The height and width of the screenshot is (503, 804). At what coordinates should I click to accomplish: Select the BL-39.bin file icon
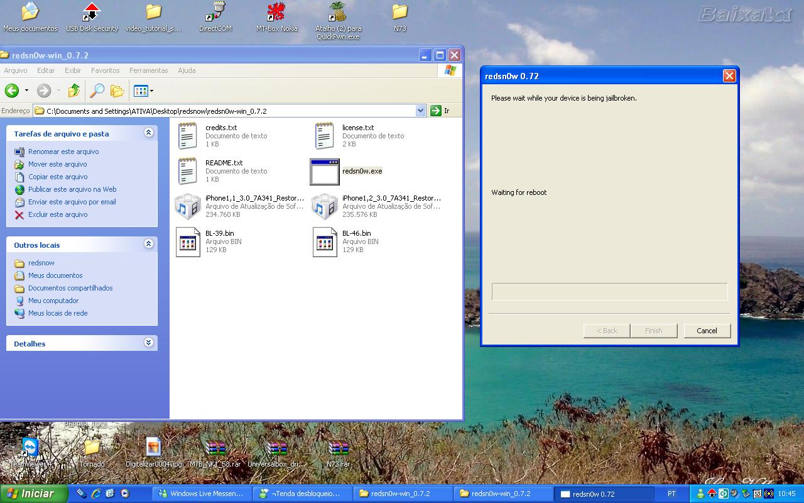pyautogui.click(x=188, y=242)
